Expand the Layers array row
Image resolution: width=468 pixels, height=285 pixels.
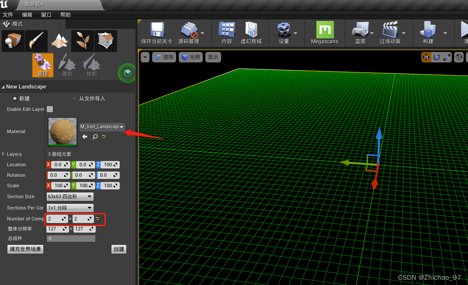pyautogui.click(x=3, y=154)
